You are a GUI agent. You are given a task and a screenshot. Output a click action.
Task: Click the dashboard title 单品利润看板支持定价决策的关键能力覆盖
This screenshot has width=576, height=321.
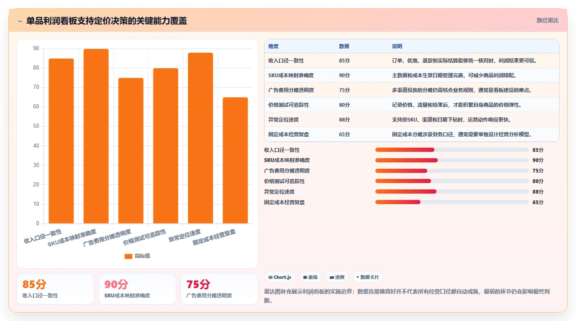[106, 21]
